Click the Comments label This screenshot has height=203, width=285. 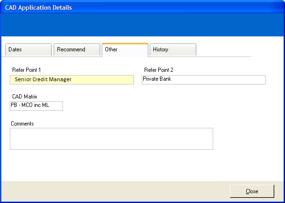(22, 124)
